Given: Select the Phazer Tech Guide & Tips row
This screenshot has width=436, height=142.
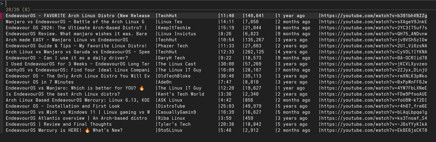Looking at the screenshot, I should click(76, 46).
